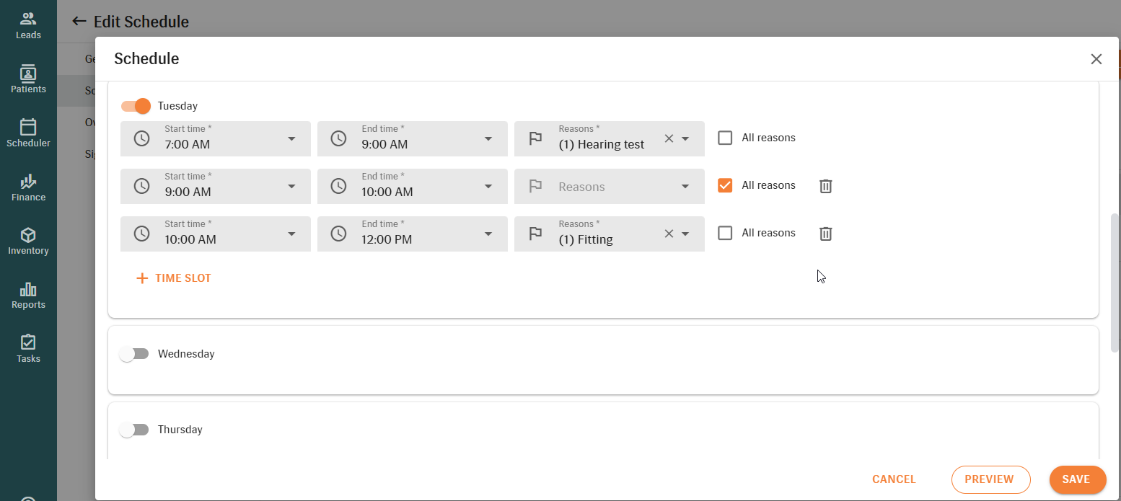This screenshot has height=501, width=1121.
Task: Go to Patients in sidebar
Action: point(28,79)
